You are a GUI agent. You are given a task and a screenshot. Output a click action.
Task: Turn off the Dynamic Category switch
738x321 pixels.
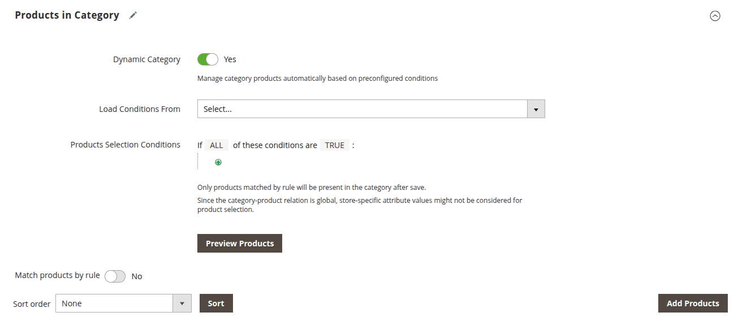point(208,59)
